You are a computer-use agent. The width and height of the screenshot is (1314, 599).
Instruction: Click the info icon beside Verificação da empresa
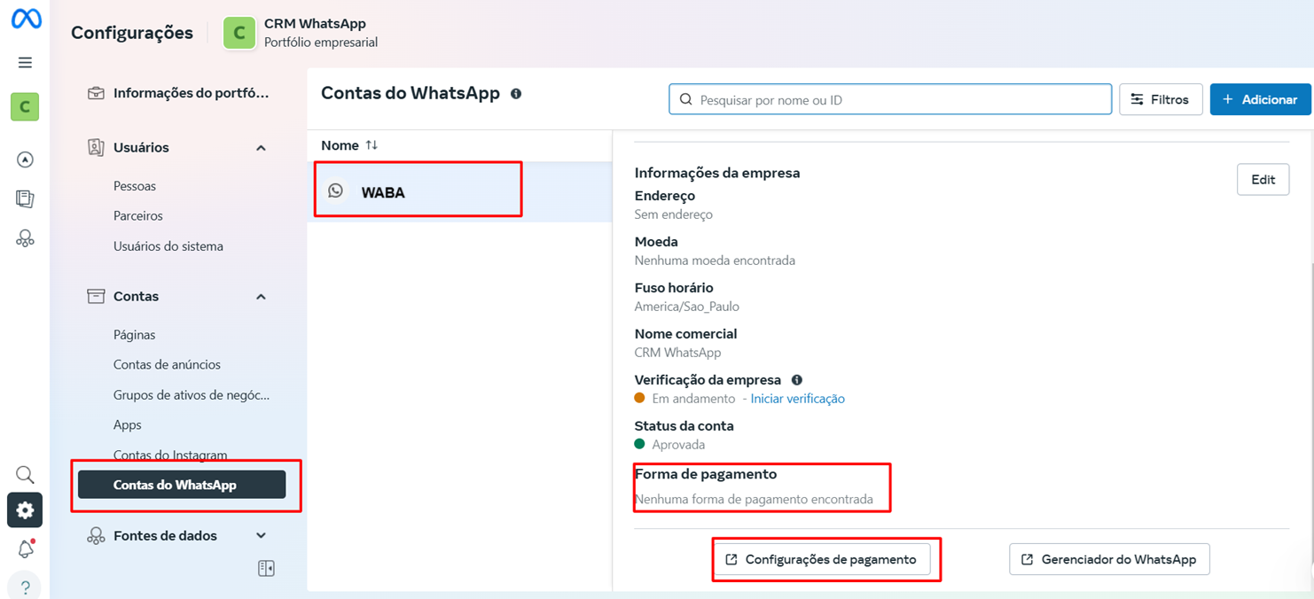796,379
